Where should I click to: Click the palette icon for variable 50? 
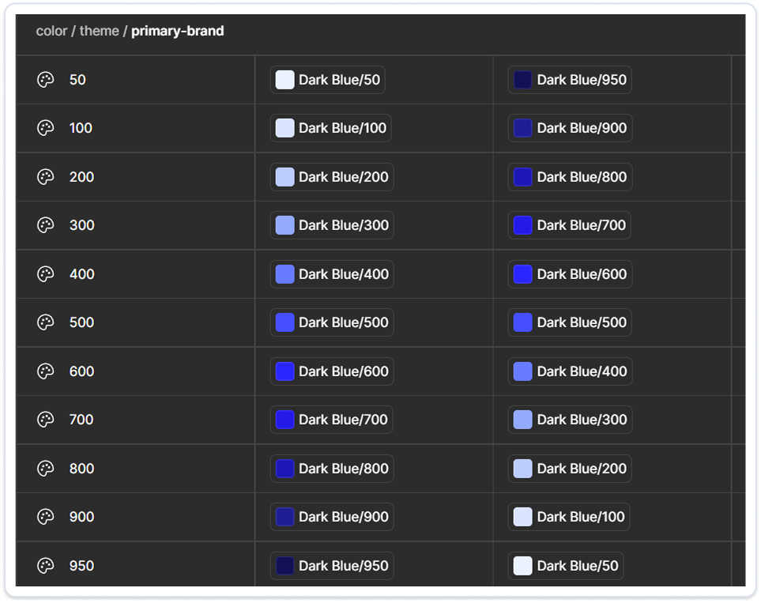46,80
